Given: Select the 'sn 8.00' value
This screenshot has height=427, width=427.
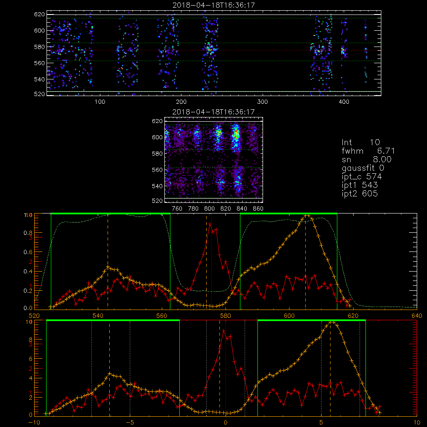Looking at the screenshot, I should [x=366, y=160].
